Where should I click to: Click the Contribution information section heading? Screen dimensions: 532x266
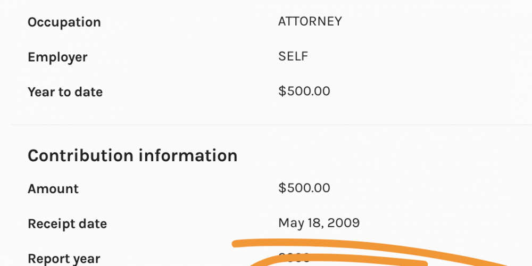tap(132, 156)
